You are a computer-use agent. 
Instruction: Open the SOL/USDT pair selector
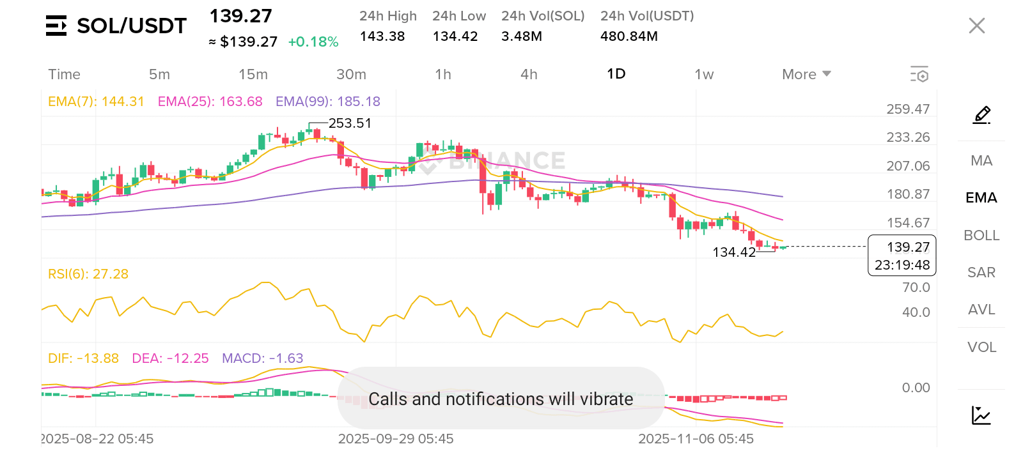[x=131, y=26]
